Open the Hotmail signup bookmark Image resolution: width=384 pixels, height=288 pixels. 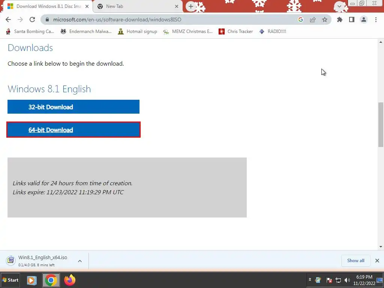tap(137, 31)
